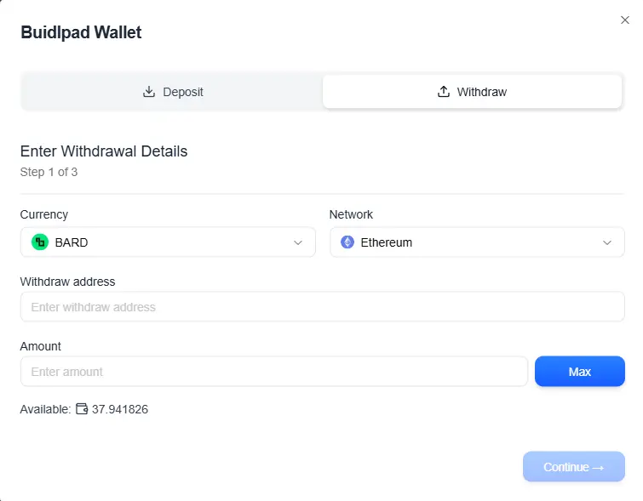Click the Continue button
This screenshot has height=501, width=643.
tap(573, 467)
